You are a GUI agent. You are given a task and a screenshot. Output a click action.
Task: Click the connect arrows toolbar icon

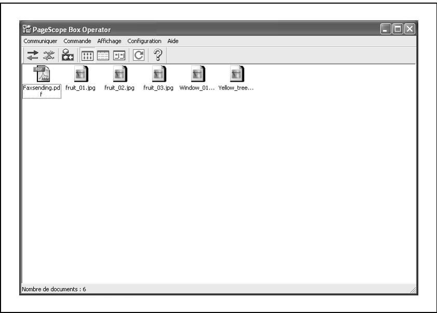click(33, 55)
